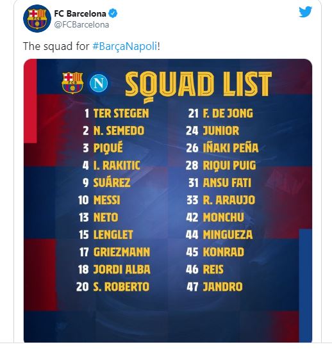Click F. DE JONG at number 21
The width and height of the screenshot is (332, 356).
(228, 113)
